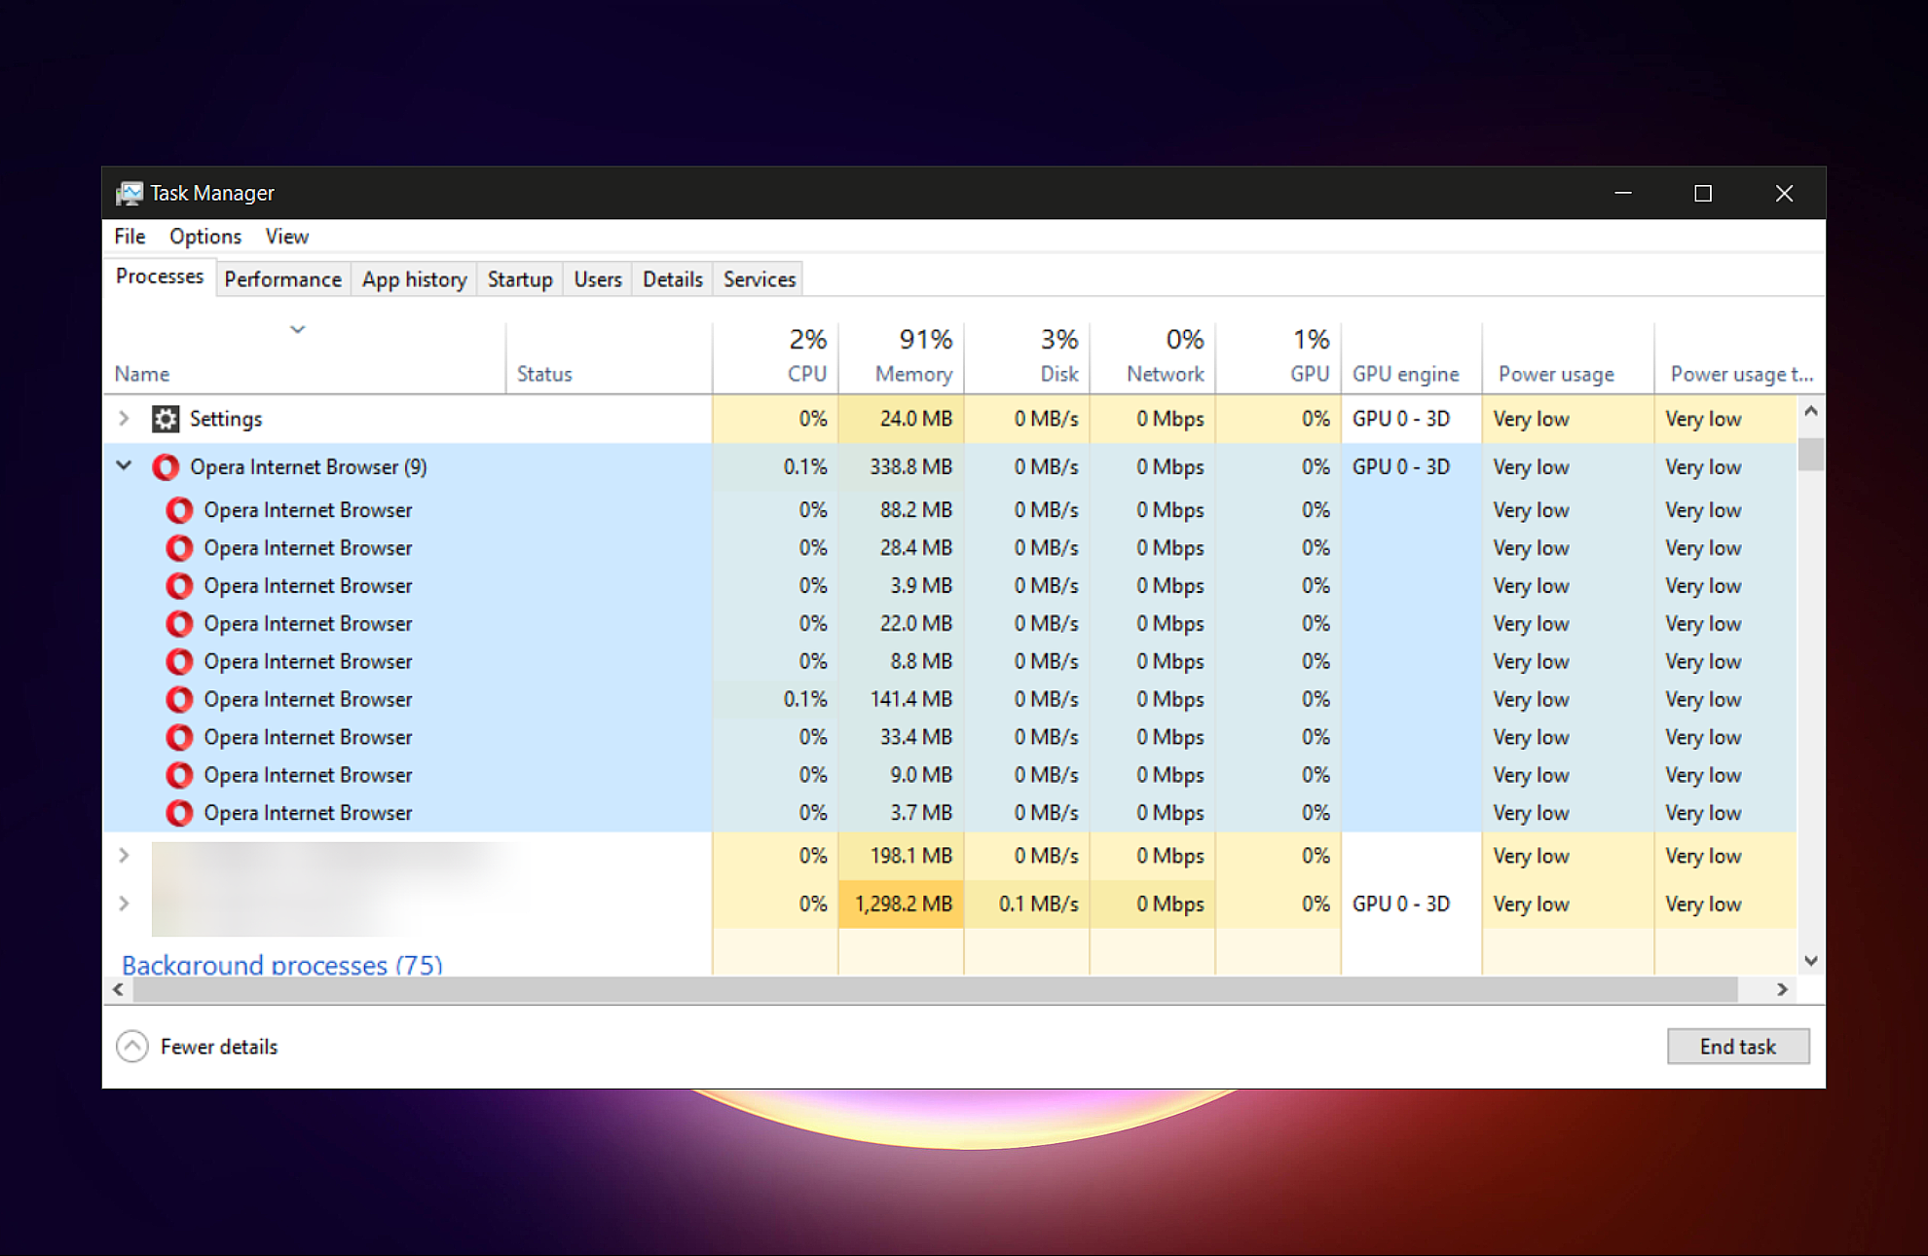Click the 338.8 MB memory cell
1928x1256 pixels.
pos(901,467)
